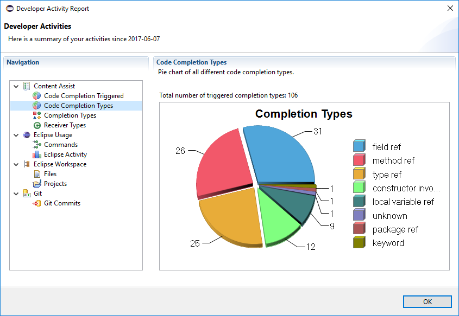Image resolution: width=459 pixels, height=316 pixels.
Task: Click the 'package ref' legend label
Action: pyautogui.click(x=395, y=230)
